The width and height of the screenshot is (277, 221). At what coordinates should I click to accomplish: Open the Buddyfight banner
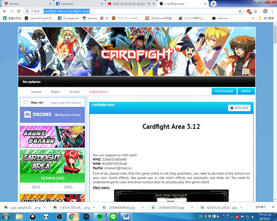52,198
